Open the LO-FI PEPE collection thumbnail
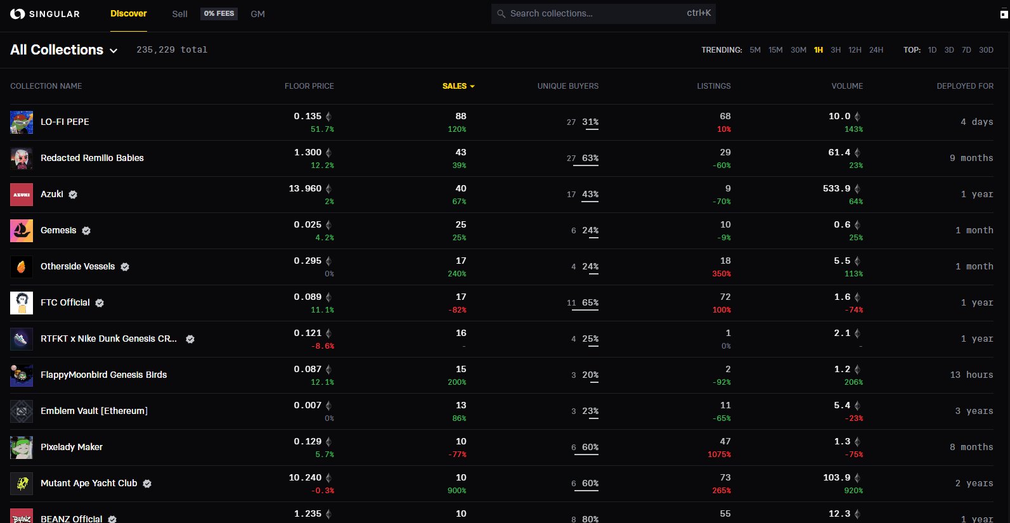This screenshot has width=1010, height=523. (22, 122)
